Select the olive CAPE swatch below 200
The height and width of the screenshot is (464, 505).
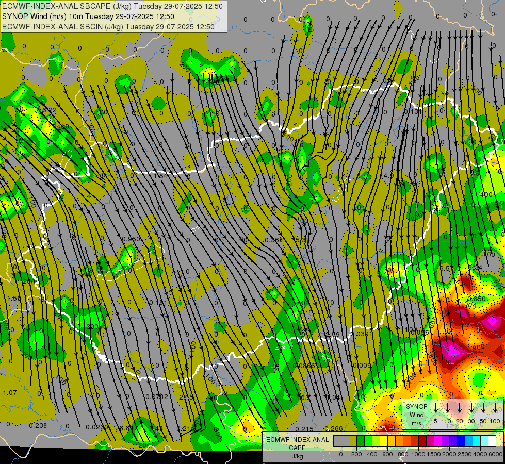coord(353,441)
